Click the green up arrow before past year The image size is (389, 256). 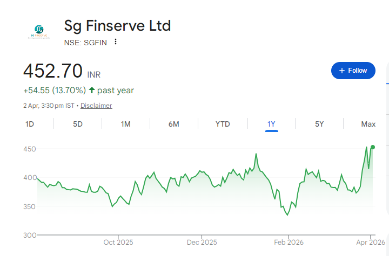click(x=92, y=90)
